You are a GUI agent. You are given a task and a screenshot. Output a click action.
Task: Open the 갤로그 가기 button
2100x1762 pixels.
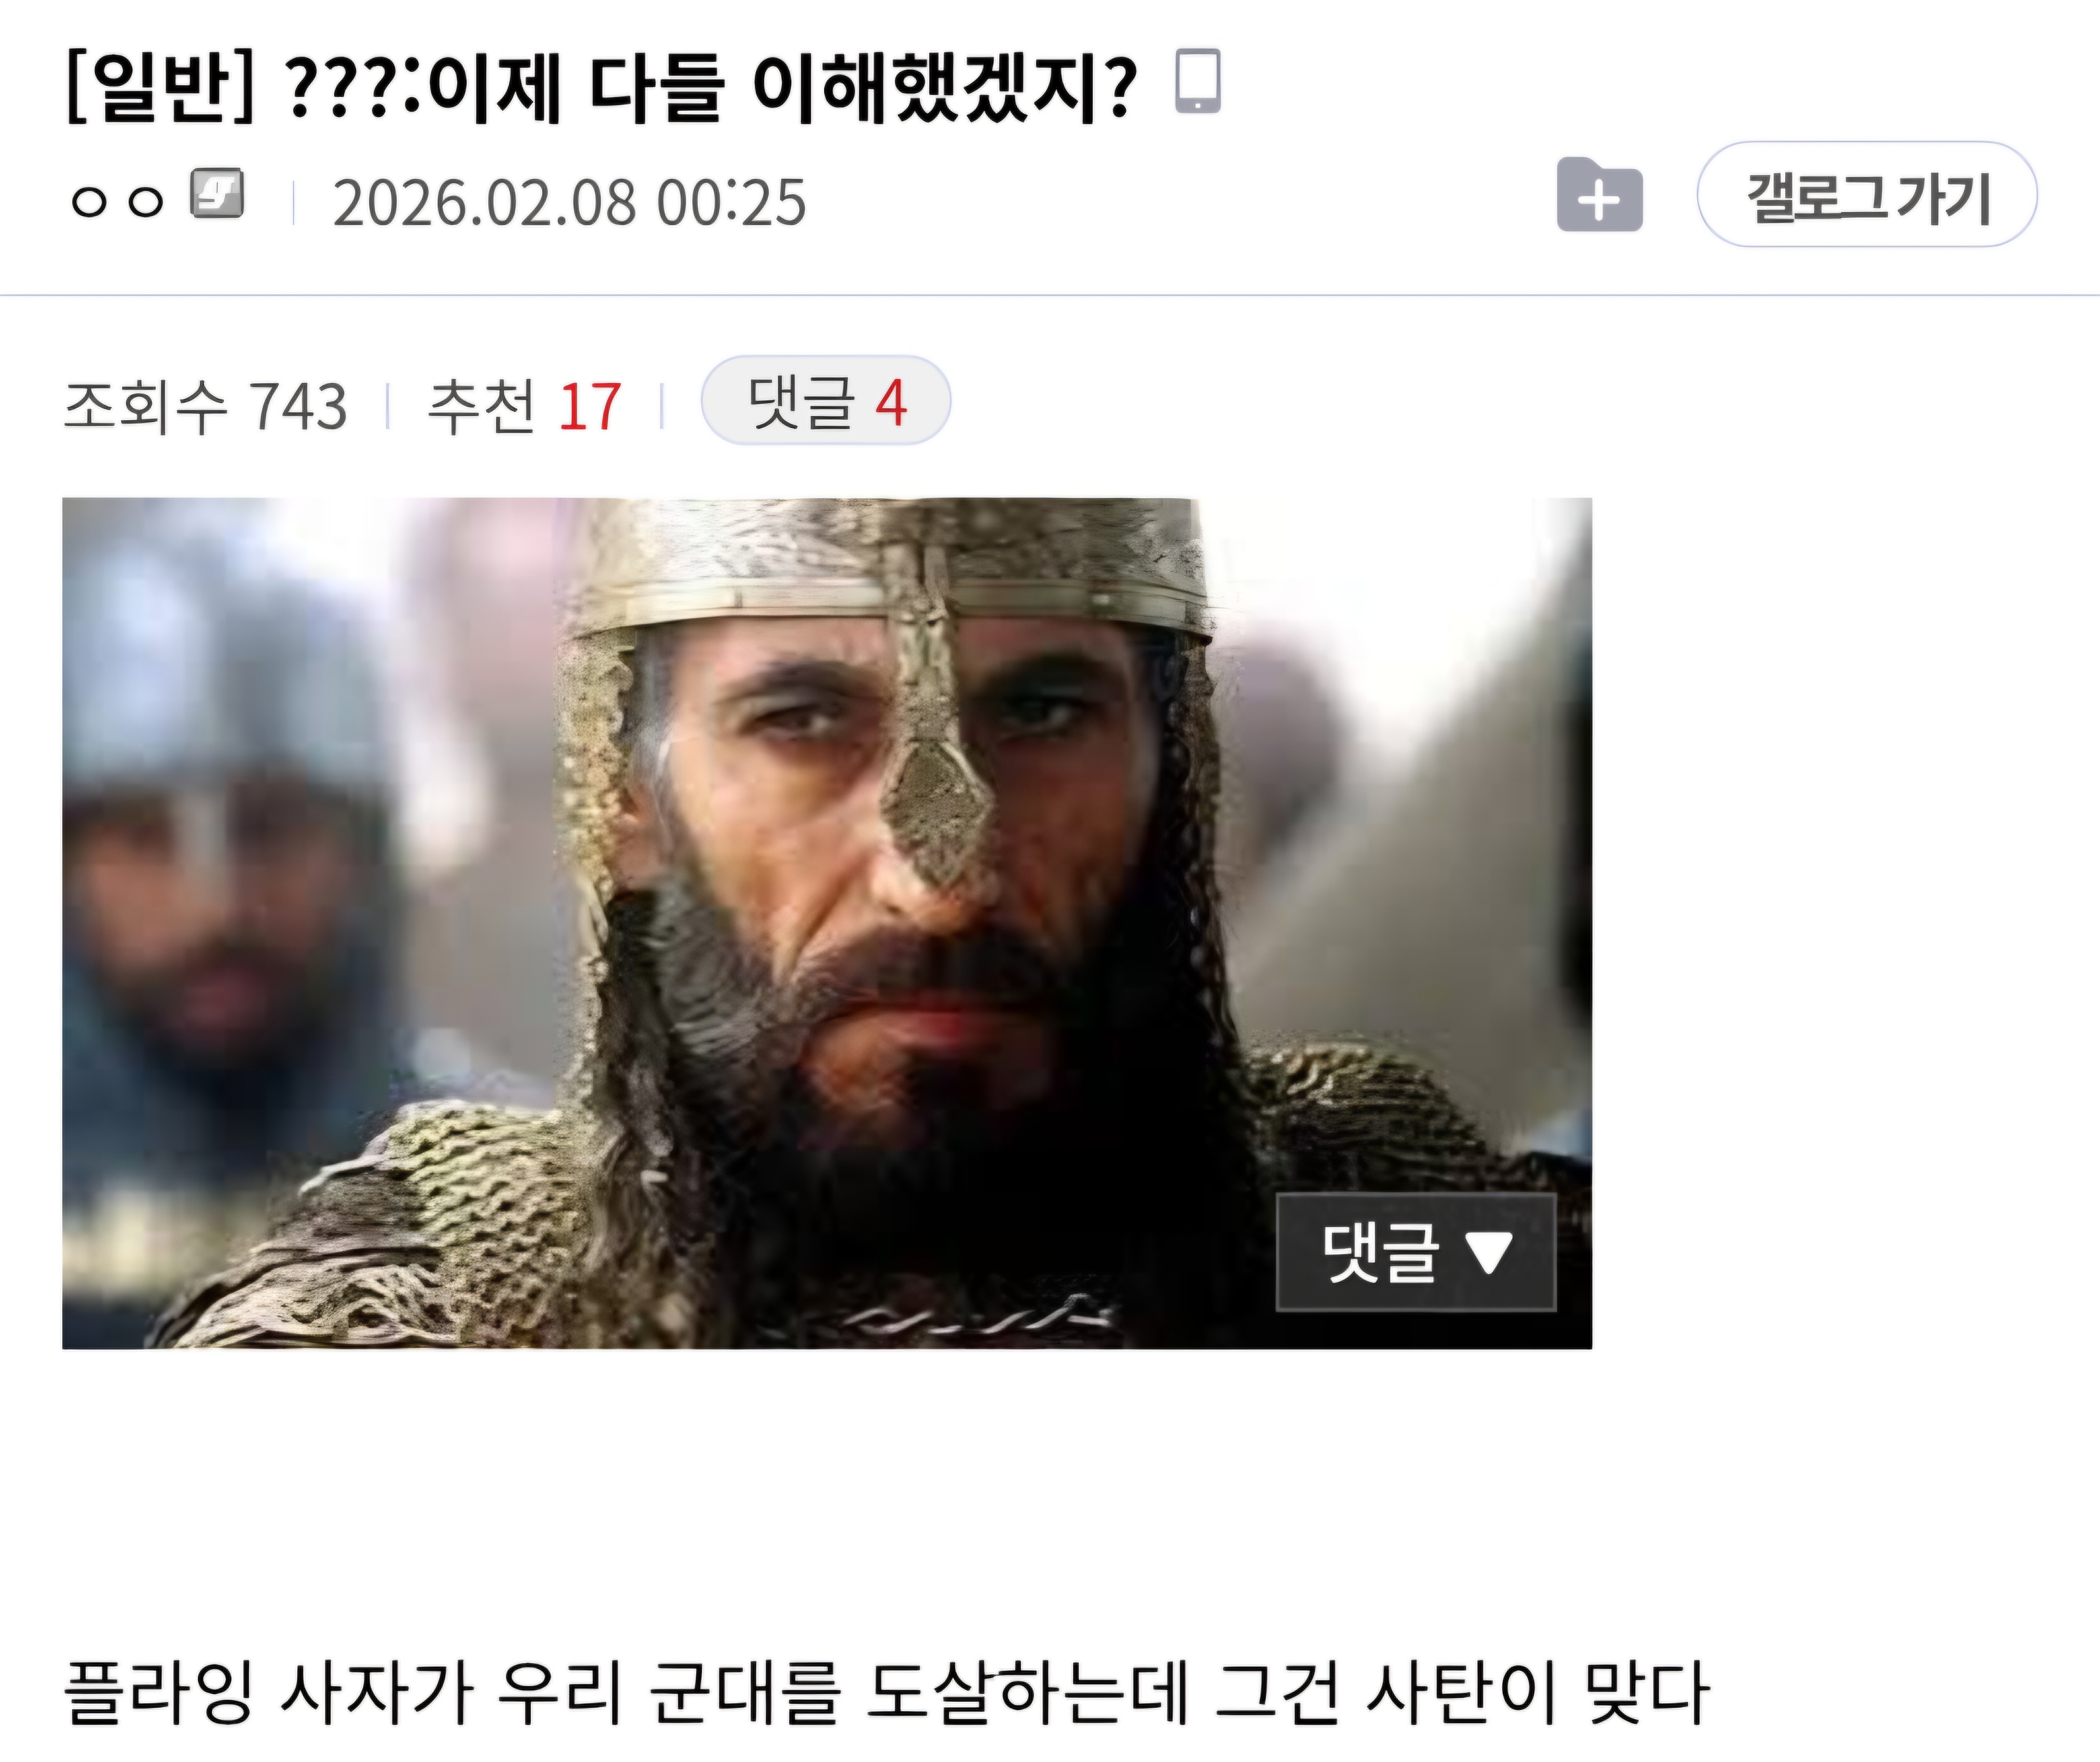pyautogui.click(x=1867, y=194)
